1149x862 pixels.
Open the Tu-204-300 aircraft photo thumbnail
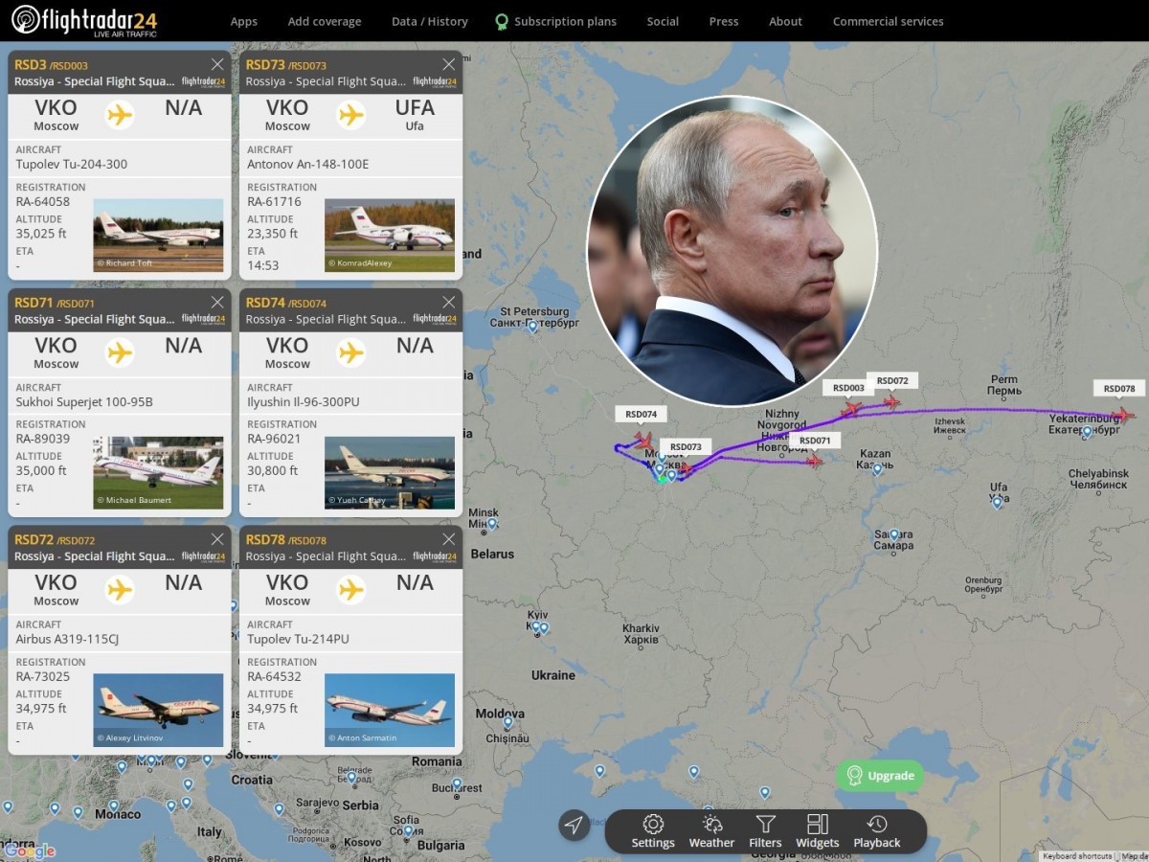158,235
